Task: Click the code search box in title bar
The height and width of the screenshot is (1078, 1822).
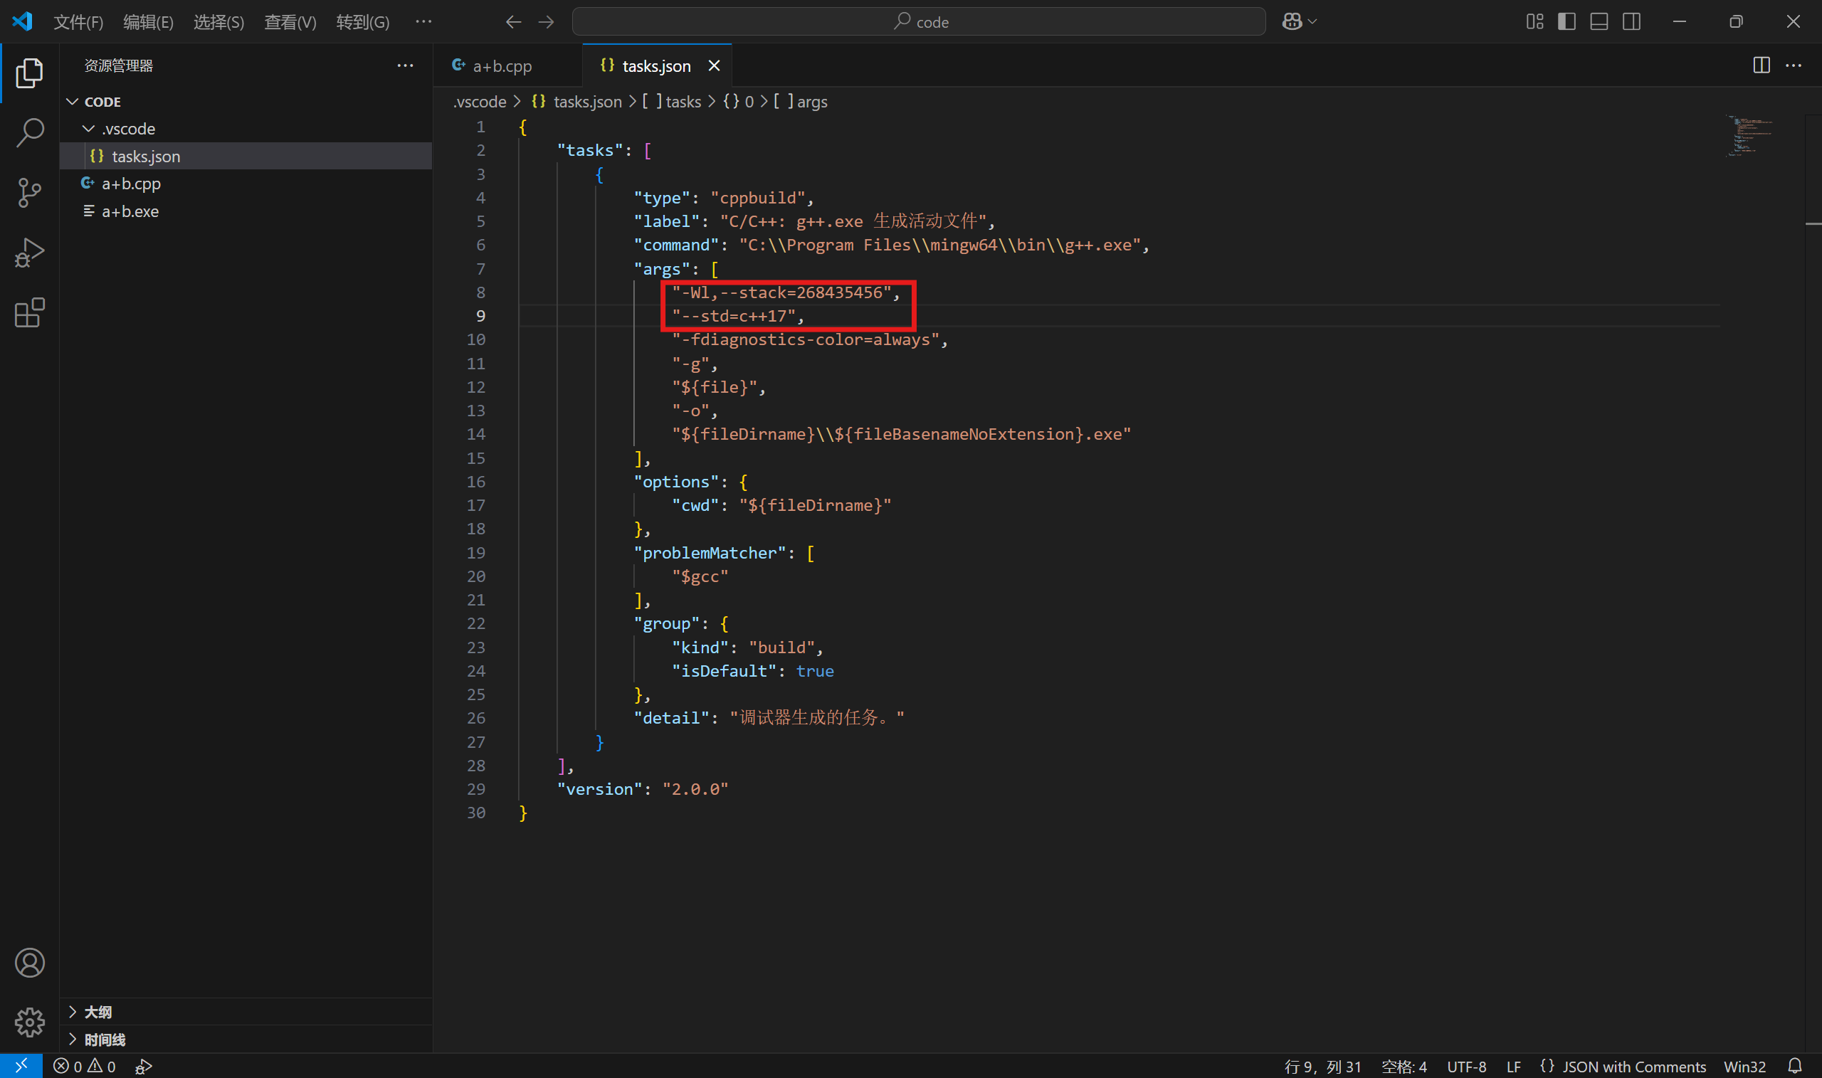Action: (x=919, y=22)
